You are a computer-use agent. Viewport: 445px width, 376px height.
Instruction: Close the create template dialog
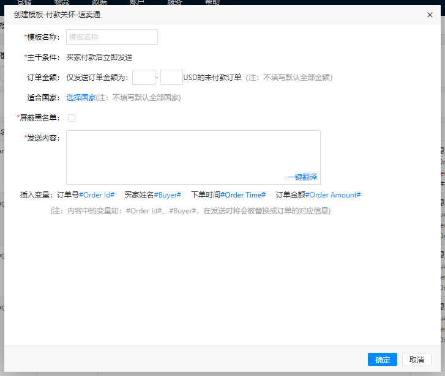tap(430, 15)
